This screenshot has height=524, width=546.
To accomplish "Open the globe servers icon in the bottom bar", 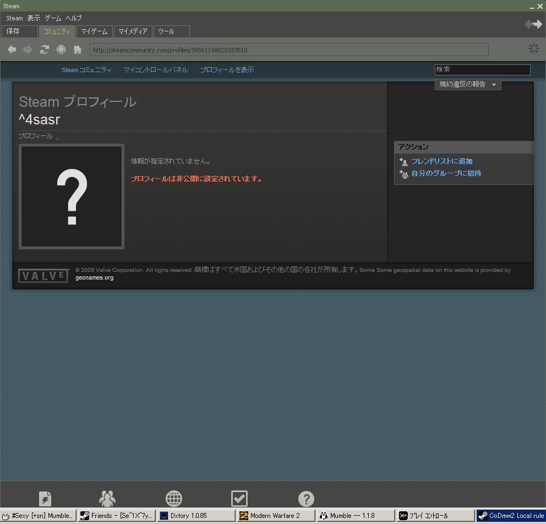I will pyautogui.click(x=174, y=499).
